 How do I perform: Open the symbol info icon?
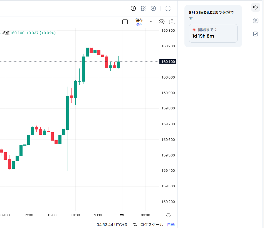click(133, 8)
